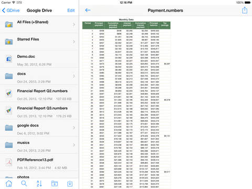Tap the musics folder icon
The height and width of the screenshot is (189, 252).
[x=9, y=145]
